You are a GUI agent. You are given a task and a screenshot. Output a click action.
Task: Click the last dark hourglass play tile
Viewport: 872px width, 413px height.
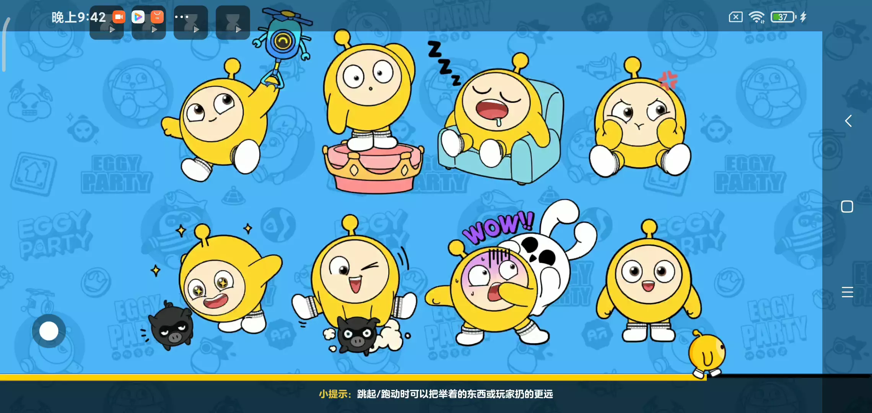[233, 23]
